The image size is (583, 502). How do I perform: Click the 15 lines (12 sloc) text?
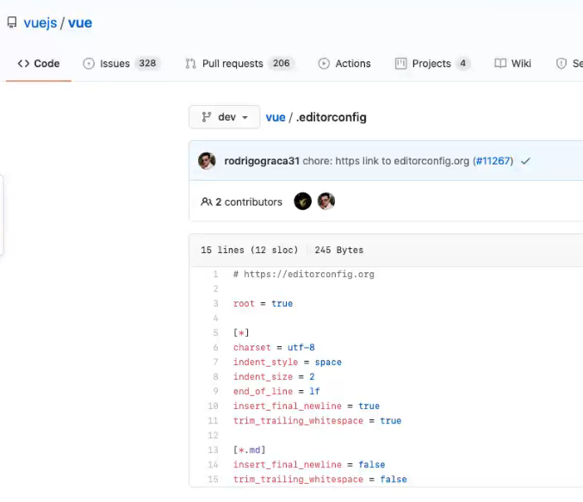[250, 250]
